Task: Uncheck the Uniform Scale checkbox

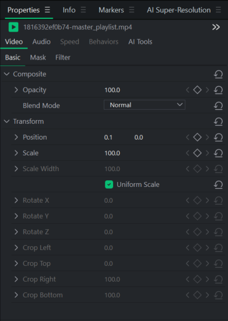Action: (109, 184)
